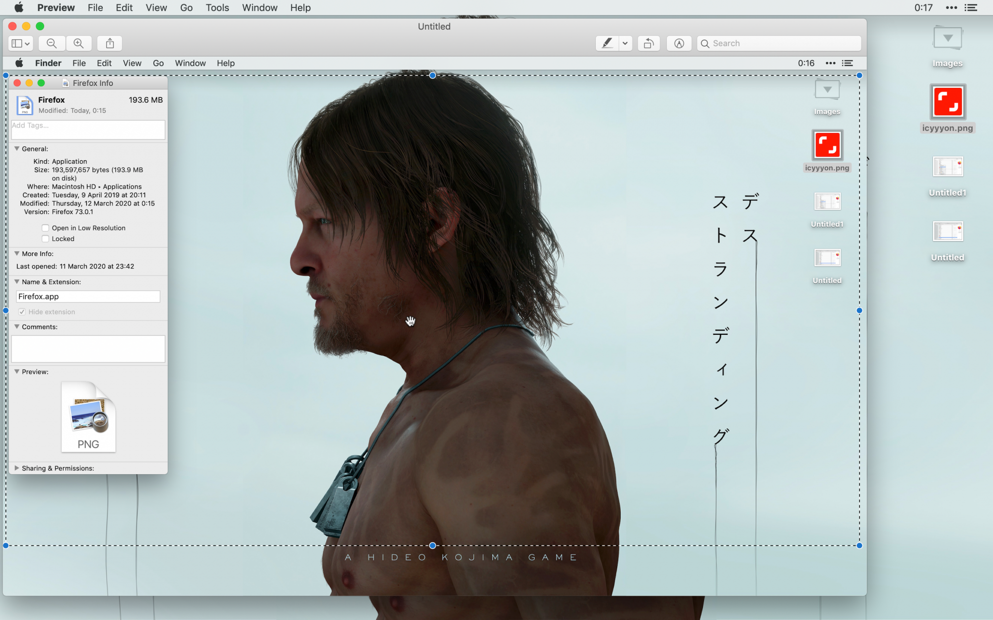Click the Last opened date line

pos(75,266)
